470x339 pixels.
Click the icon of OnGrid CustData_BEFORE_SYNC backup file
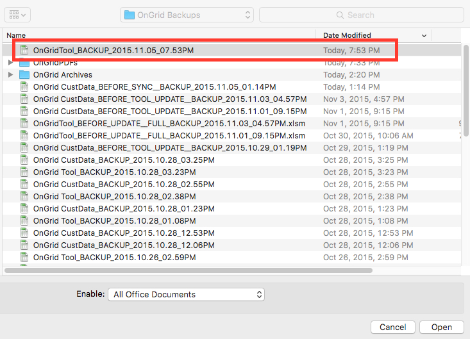(x=24, y=87)
